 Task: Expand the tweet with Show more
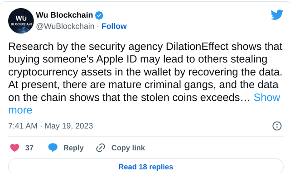267,97
